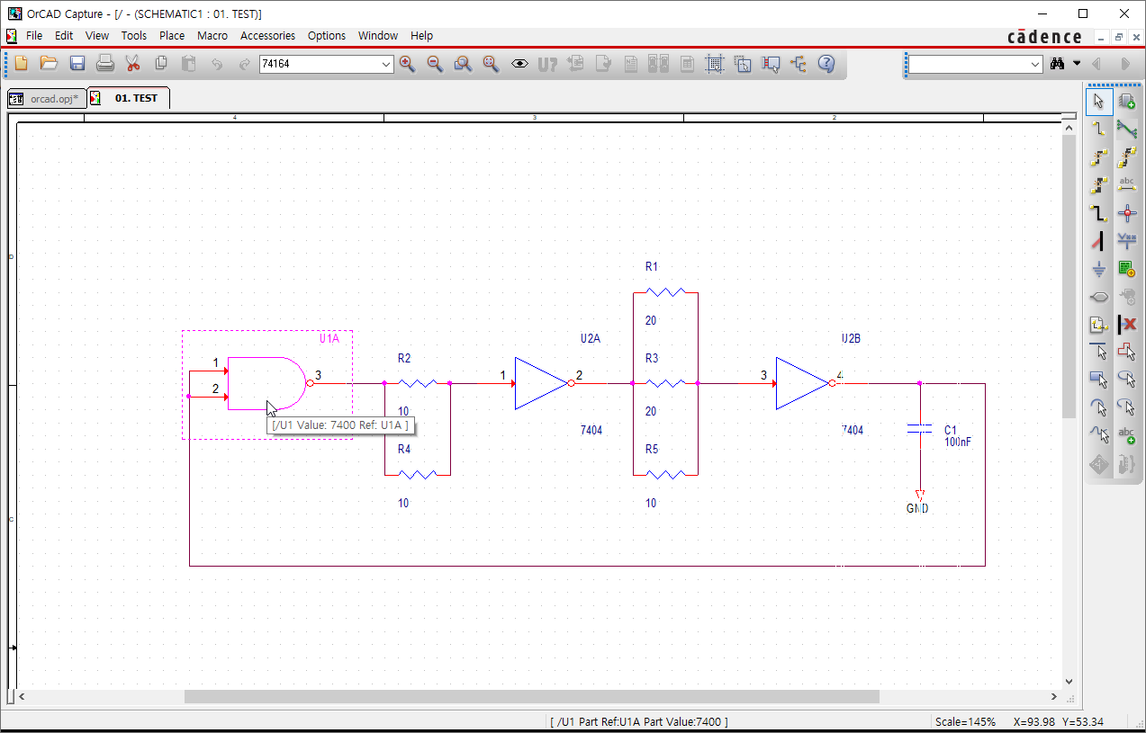This screenshot has height=733, width=1146.
Task: Select the Place Off-Page Connector tool
Action: pyautogui.click(x=1099, y=325)
